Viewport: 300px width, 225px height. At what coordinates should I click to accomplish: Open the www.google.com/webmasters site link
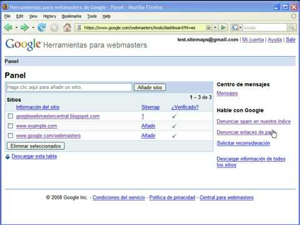(48, 136)
